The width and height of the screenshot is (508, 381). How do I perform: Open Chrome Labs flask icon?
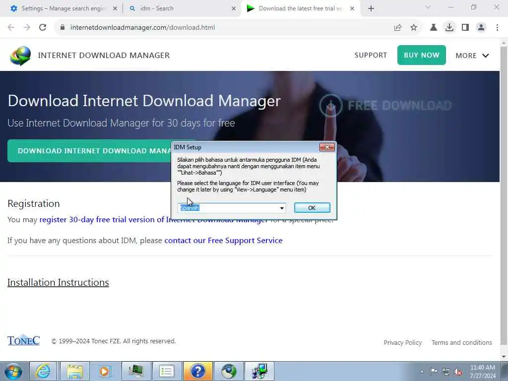(434, 28)
